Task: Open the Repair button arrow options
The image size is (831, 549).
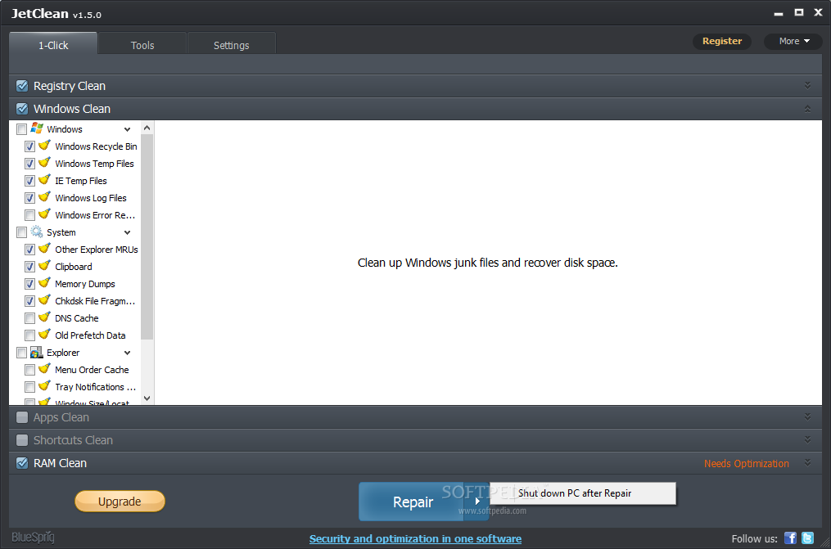Action: point(477,501)
